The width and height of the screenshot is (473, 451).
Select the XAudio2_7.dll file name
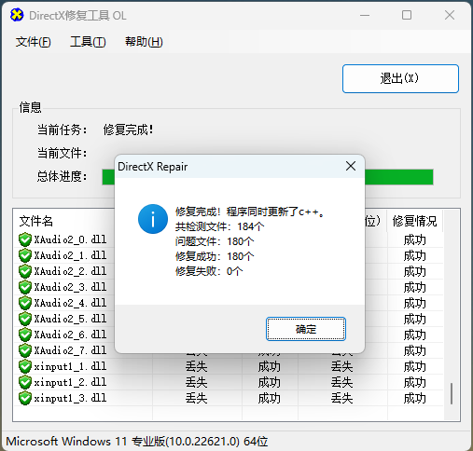70,350
